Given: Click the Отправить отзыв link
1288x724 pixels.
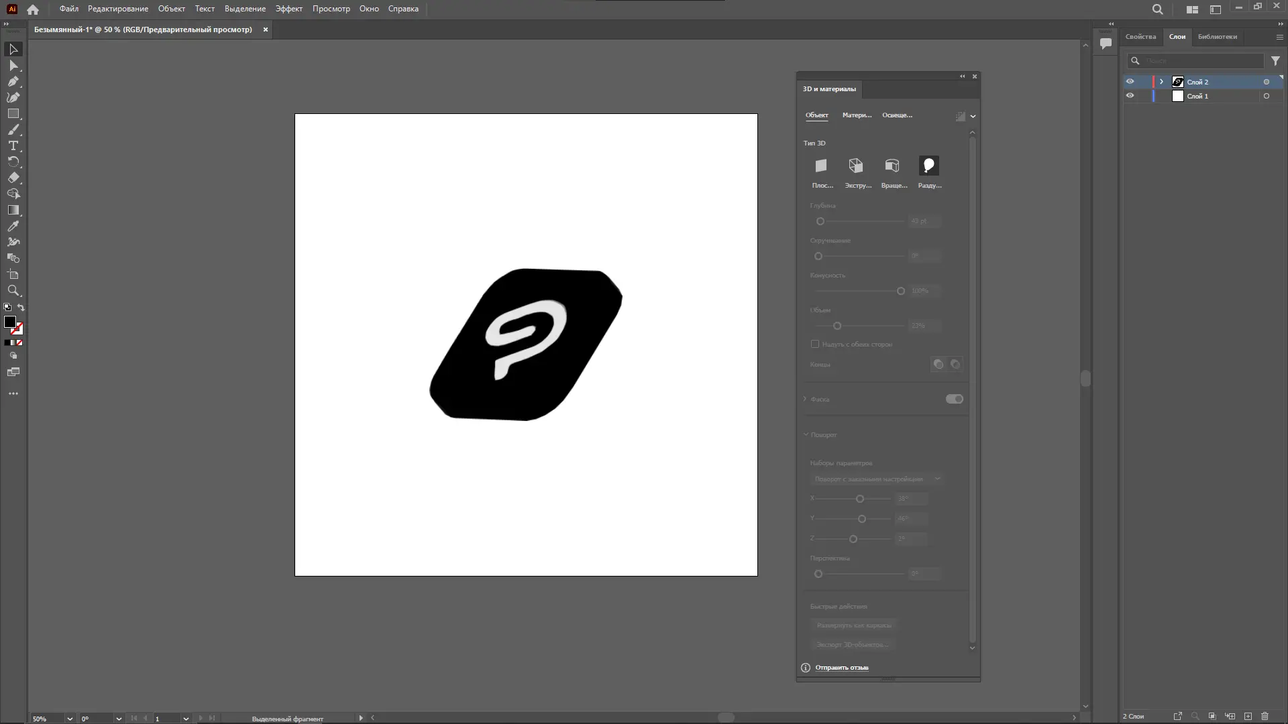Looking at the screenshot, I should [841, 668].
